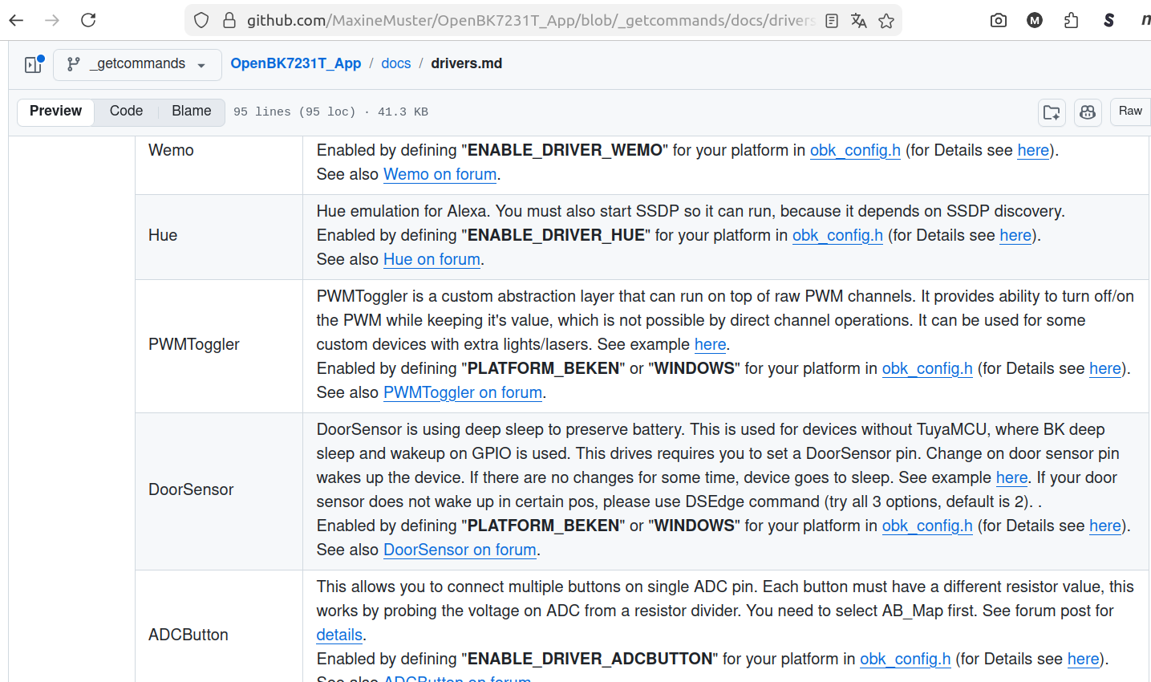Switch to the Blame view tab
This screenshot has height=682, width=1151.
point(191,112)
